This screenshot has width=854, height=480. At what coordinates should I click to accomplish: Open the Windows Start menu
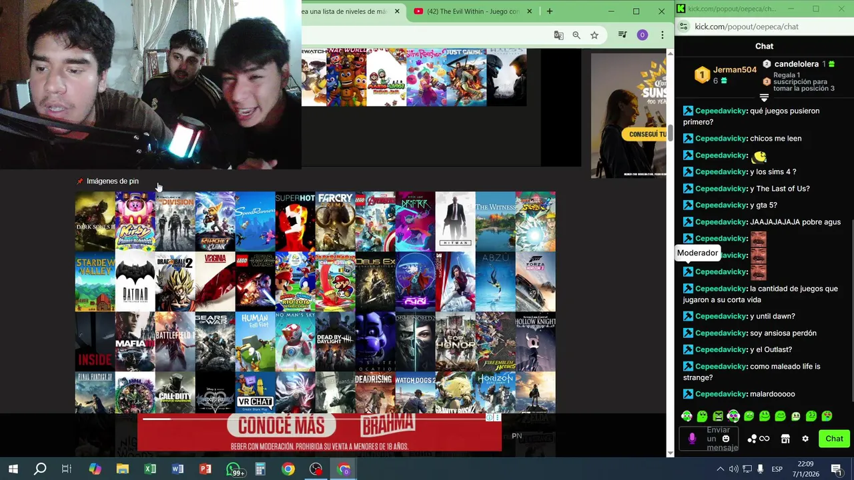pyautogui.click(x=13, y=469)
